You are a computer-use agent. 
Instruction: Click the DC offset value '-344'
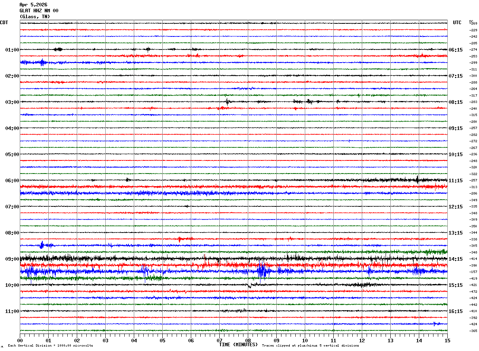click(x=473, y=233)
